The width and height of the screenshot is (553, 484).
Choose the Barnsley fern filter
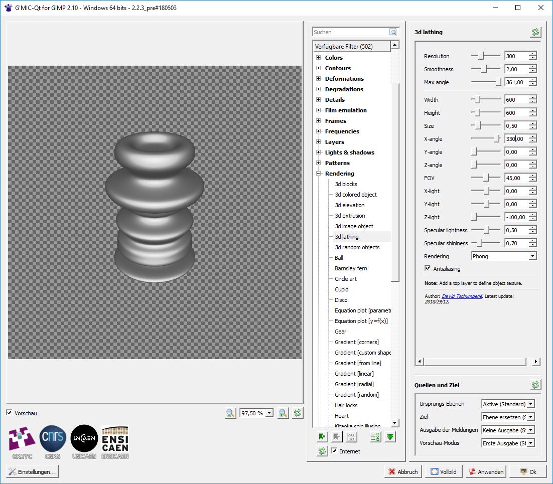pyautogui.click(x=351, y=268)
